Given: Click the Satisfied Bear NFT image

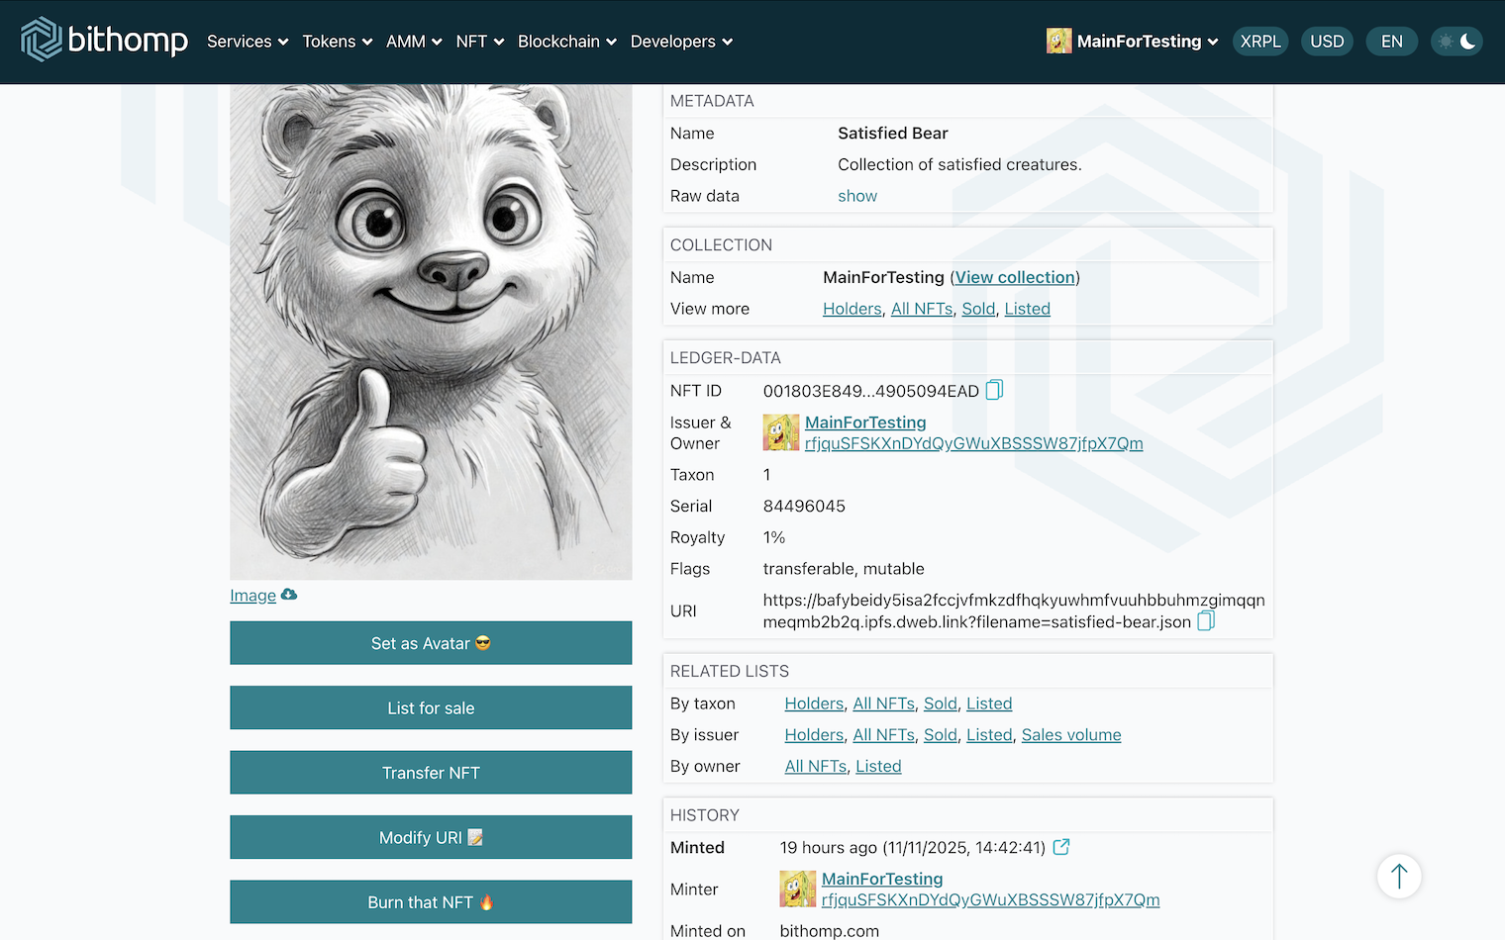Looking at the screenshot, I should click(x=431, y=331).
